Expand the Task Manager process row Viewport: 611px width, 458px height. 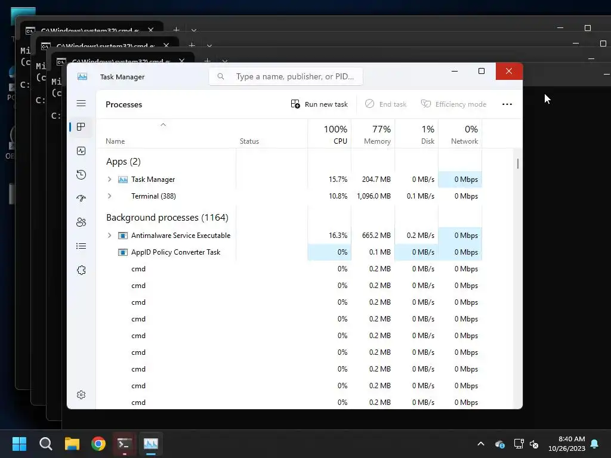coord(110,179)
